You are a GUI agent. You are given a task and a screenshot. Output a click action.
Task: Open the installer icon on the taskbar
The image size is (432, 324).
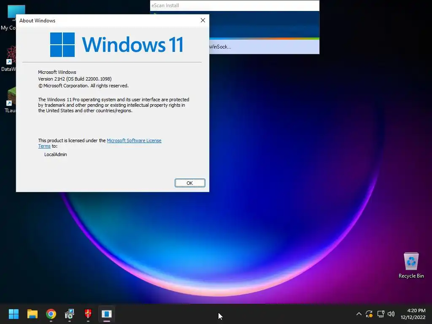70,314
